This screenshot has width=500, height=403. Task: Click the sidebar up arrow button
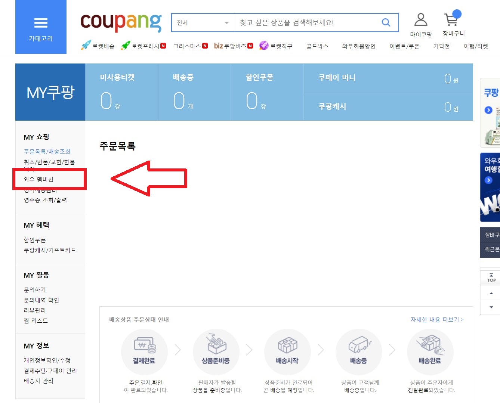[x=491, y=293]
